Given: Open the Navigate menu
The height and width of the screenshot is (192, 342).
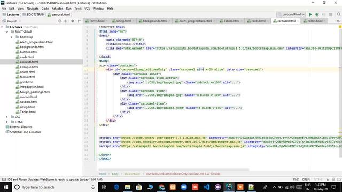Looking at the screenshot, I should coord(33,9).
